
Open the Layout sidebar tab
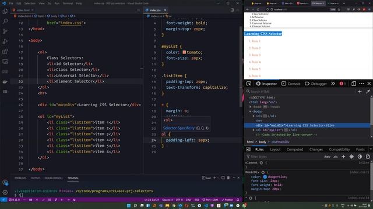(275, 149)
